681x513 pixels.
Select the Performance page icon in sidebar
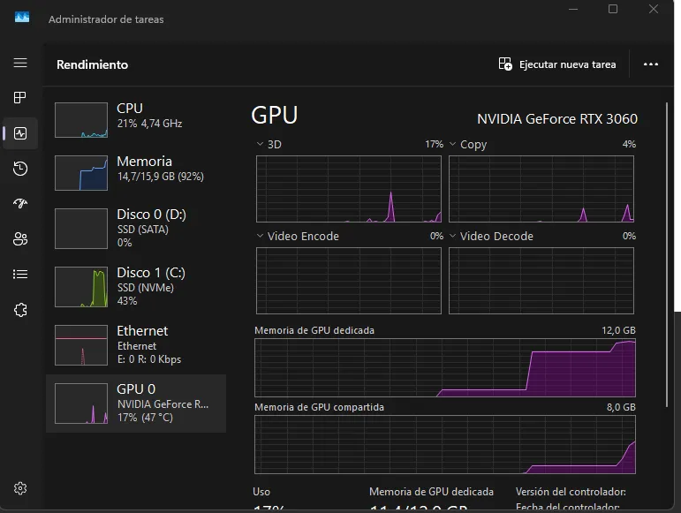[x=20, y=133]
